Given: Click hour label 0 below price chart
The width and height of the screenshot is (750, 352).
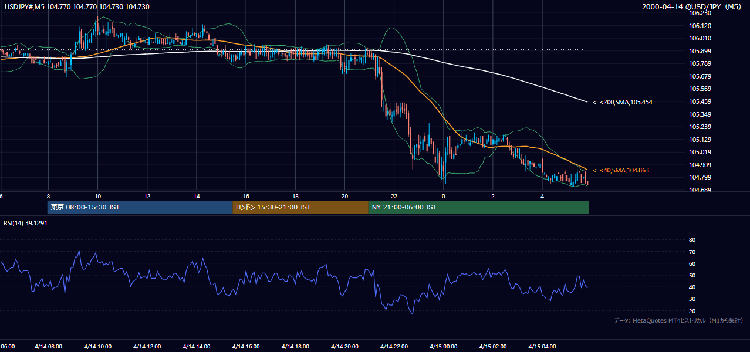Looking at the screenshot, I should pyautogui.click(x=444, y=196).
